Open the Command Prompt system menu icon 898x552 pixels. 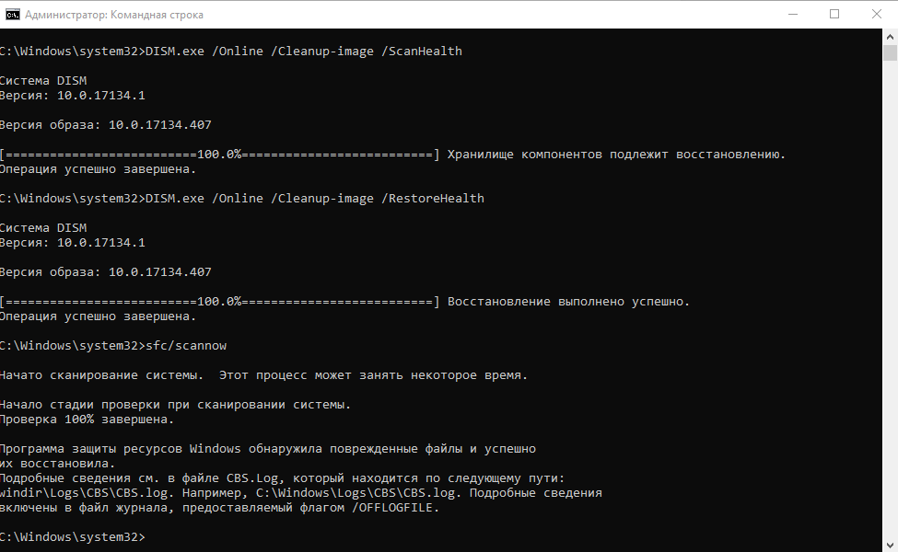12,15
